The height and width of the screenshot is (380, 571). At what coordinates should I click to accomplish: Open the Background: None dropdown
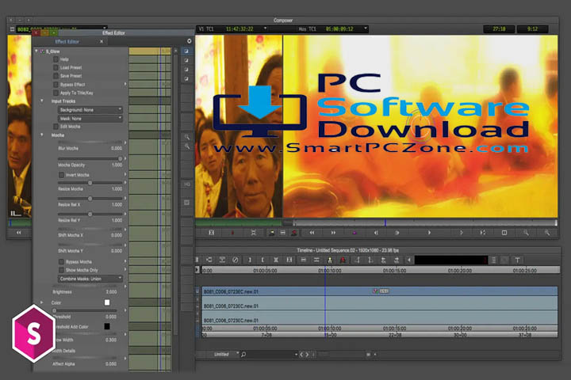90,110
